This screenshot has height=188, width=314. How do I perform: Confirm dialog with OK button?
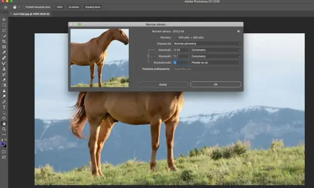tap(216, 85)
